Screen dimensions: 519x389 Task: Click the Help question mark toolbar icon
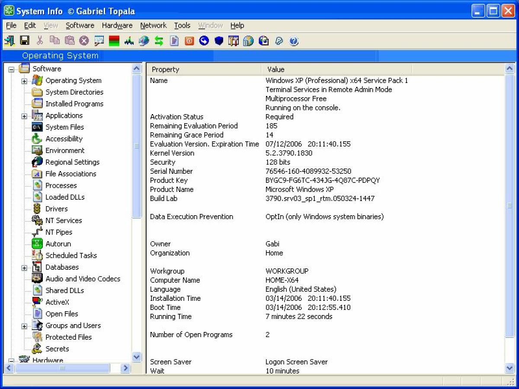click(x=294, y=41)
